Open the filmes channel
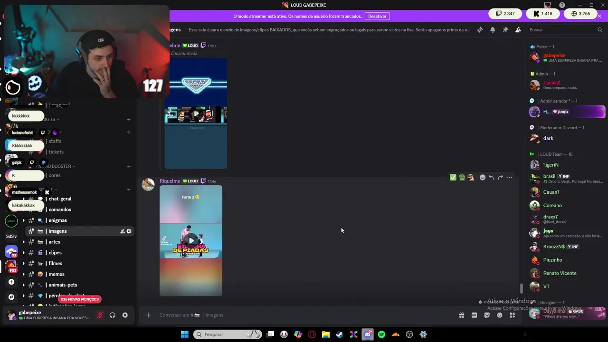Screen dimensions: 608x342 click(78, 263)
